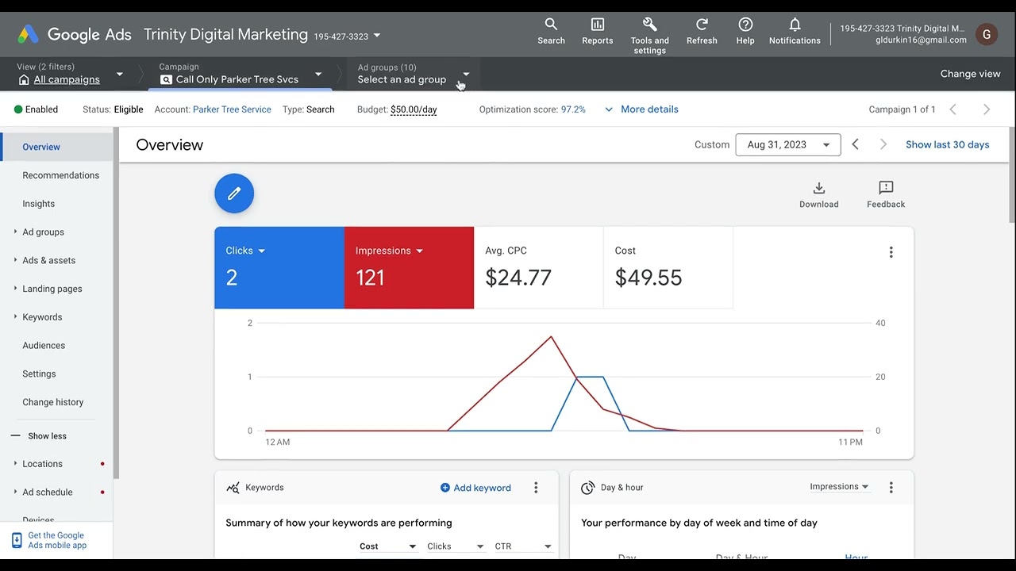Open the account 195-427-3323 dropdown arrow
This screenshot has height=571, width=1016.
pyautogui.click(x=377, y=36)
